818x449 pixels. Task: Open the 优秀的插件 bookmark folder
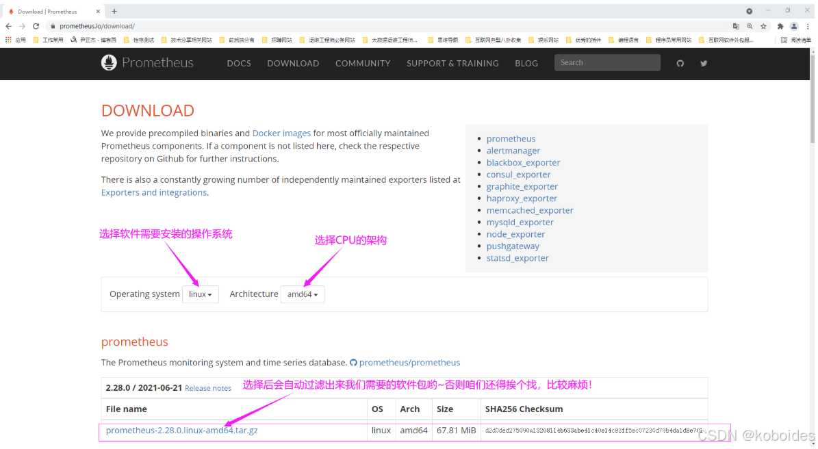coord(583,40)
